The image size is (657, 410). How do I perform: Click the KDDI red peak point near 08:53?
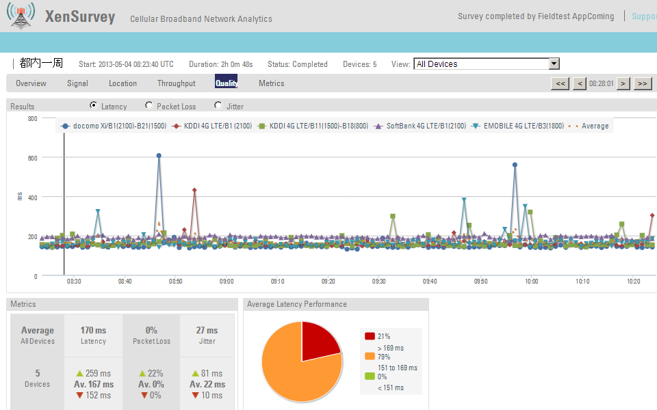click(194, 191)
